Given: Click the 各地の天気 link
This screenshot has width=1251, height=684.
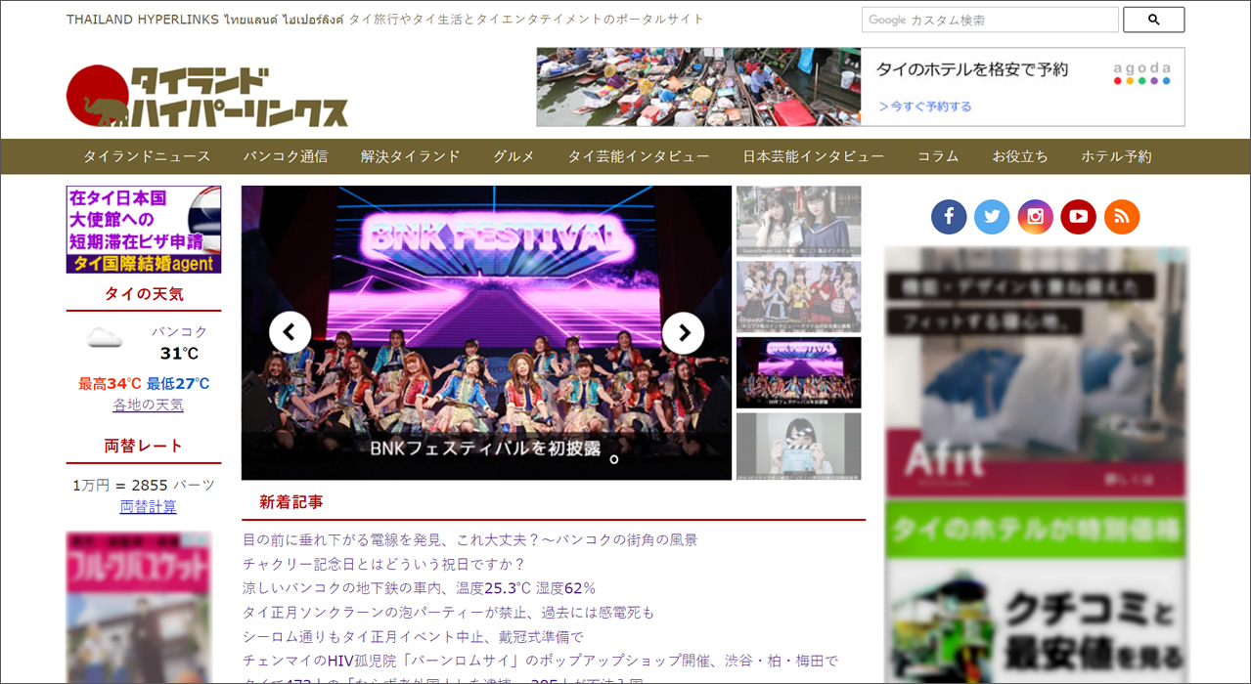Looking at the screenshot, I should click(148, 405).
